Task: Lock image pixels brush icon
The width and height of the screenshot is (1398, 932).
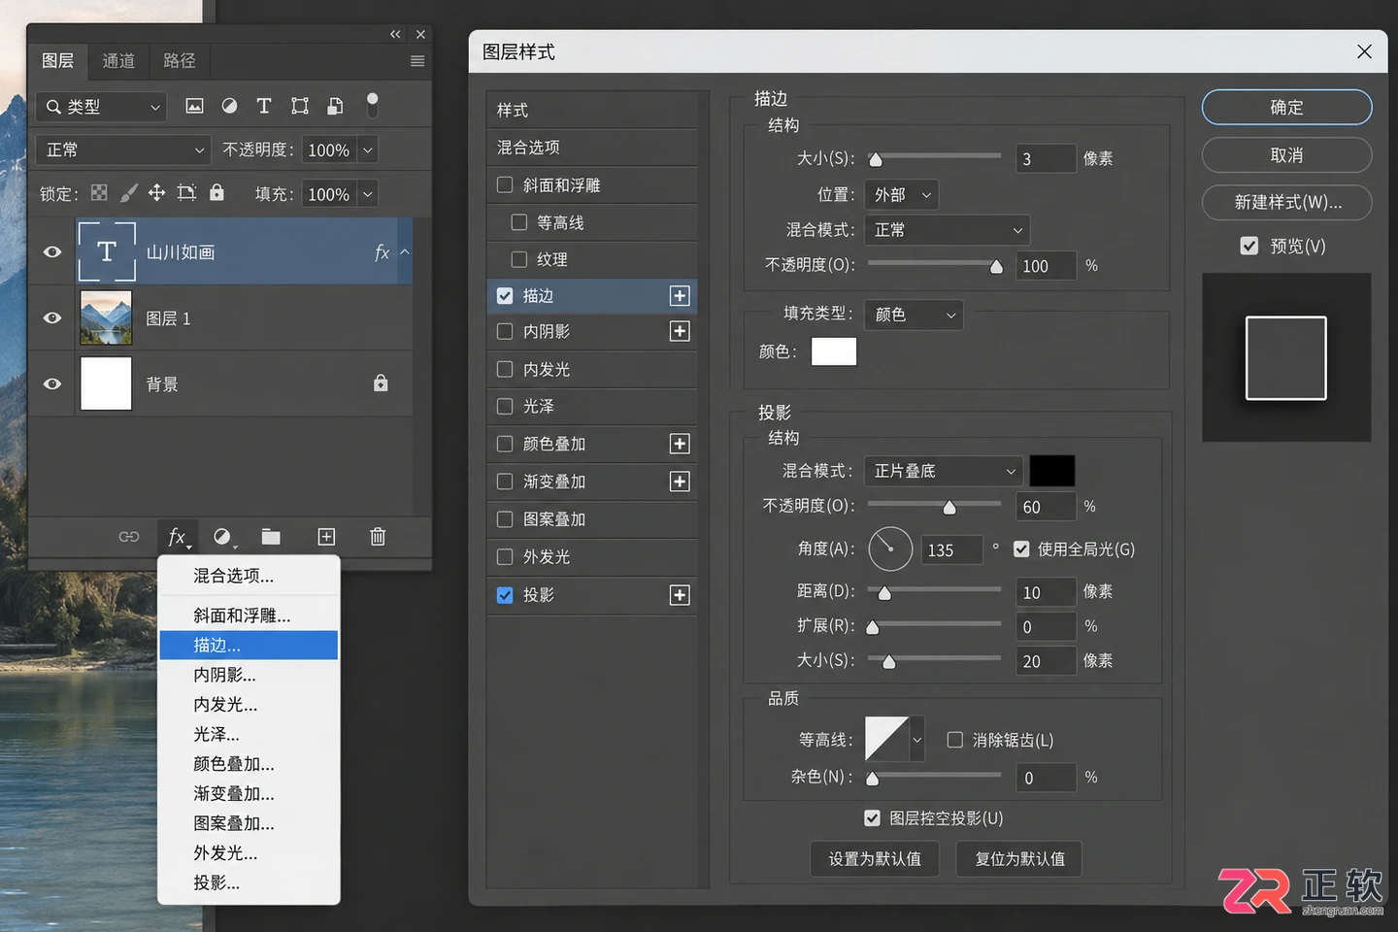Action: pos(128,193)
